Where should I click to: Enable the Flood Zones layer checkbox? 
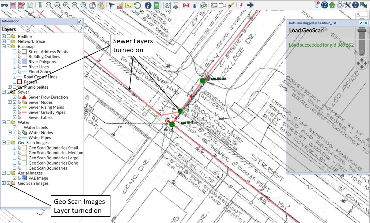[x=15, y=72]
